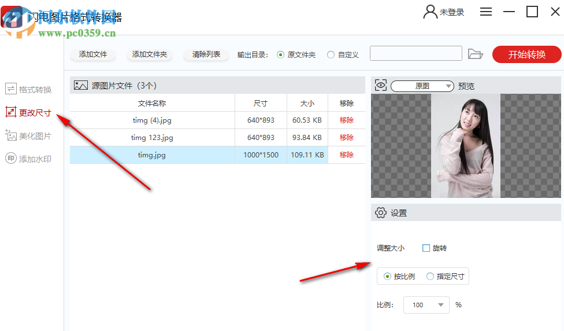The width and height of the screenshot is (564, 331).
Task: Open the 原图 preview dropdown
Action: pos(422,86)
